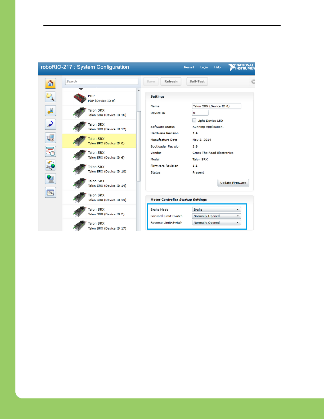Select the PDP (Device ID 0) row text
The width and height of the screenshot is (324, 419).
(x=102, y=101)
